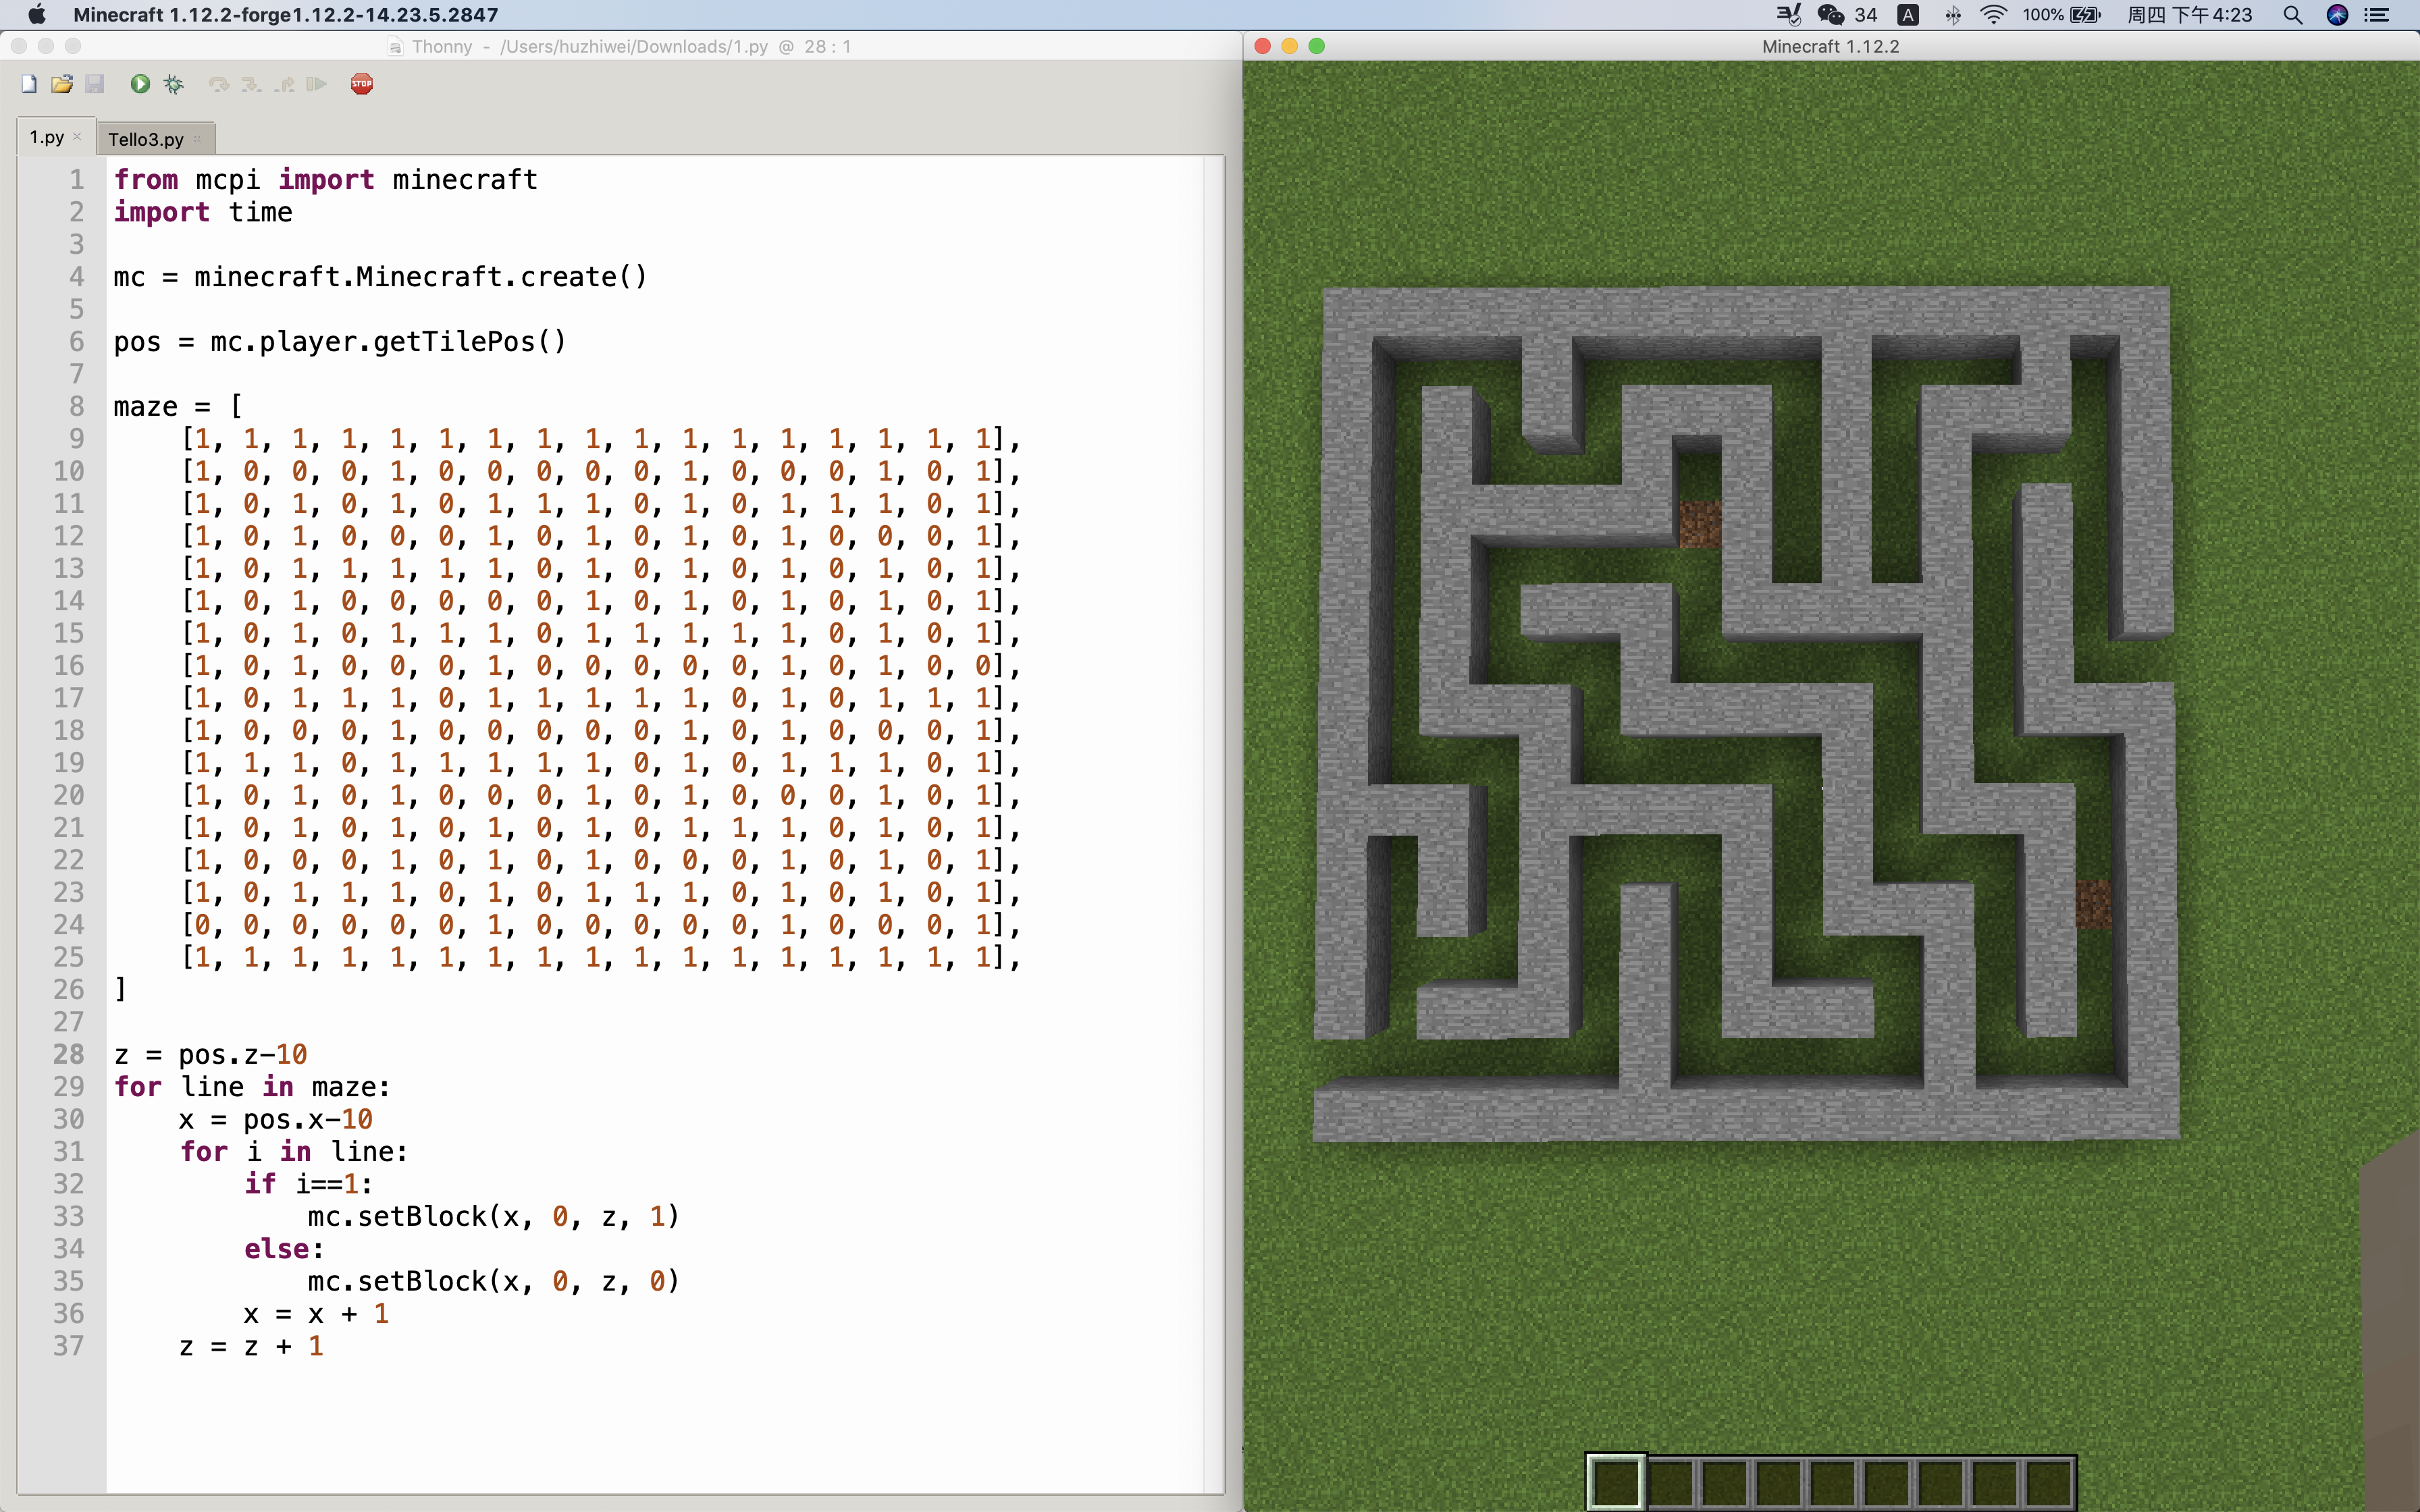
Task: Click the 'z = z + 1' line
Action: [251, 1346]
